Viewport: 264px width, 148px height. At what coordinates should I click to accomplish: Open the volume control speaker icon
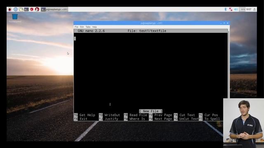[x=236, y=9]
